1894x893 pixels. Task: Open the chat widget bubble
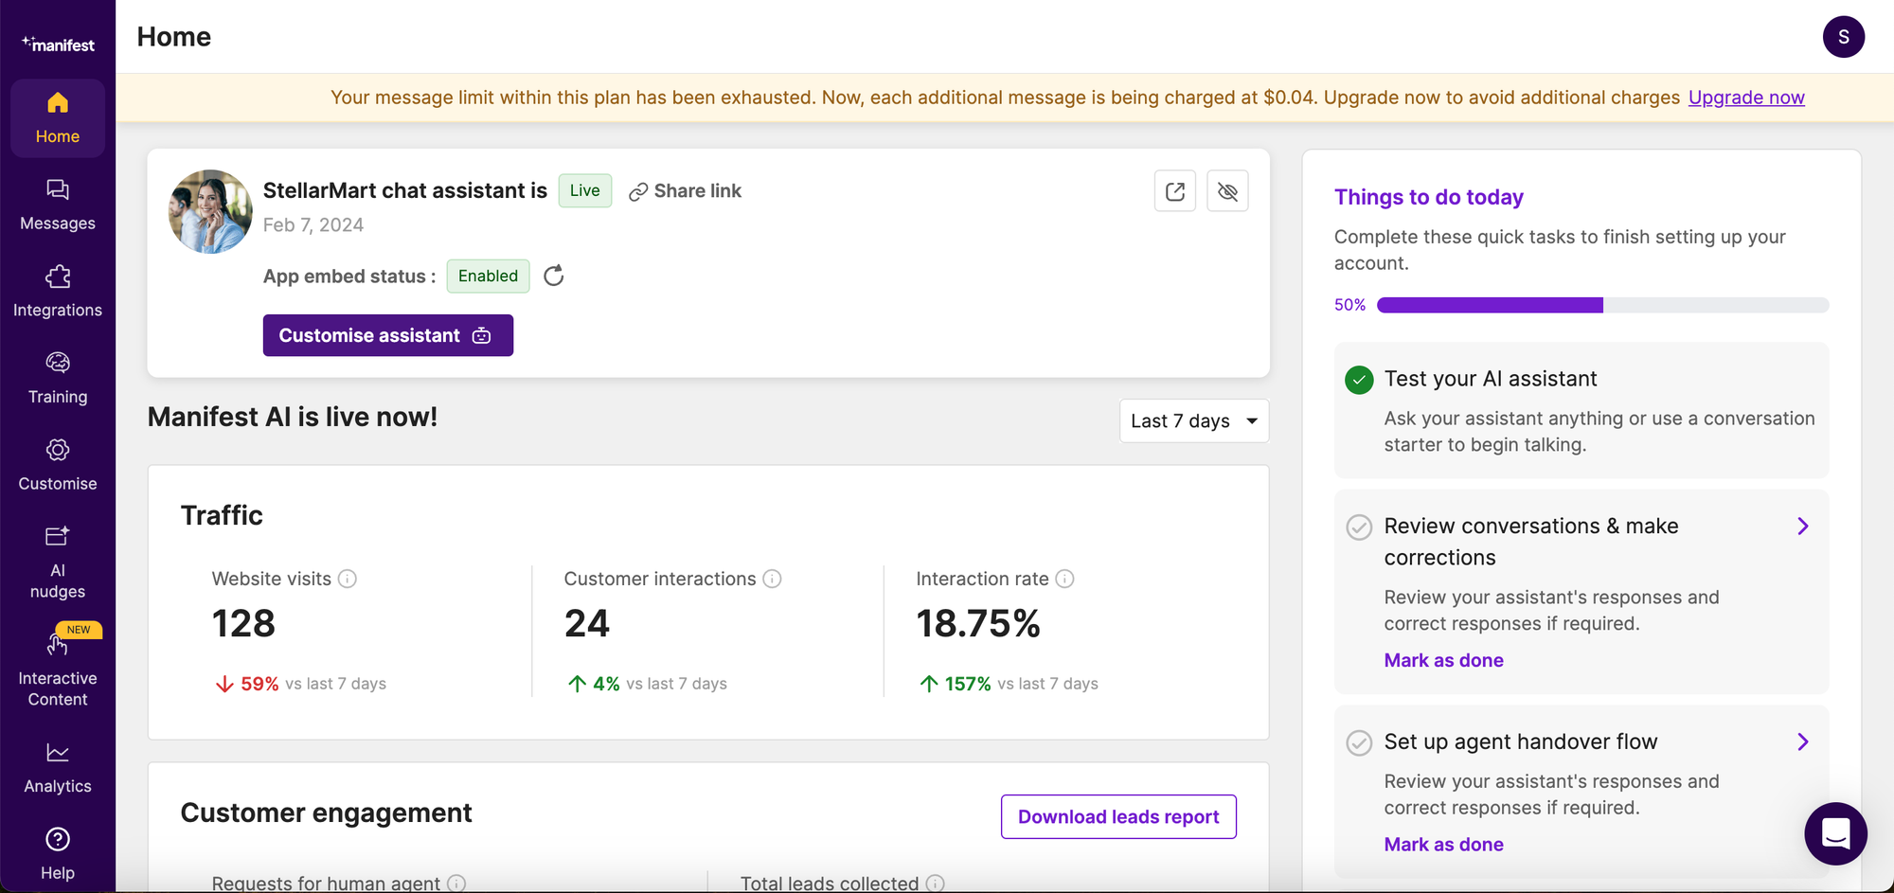tap(1835, 834)
